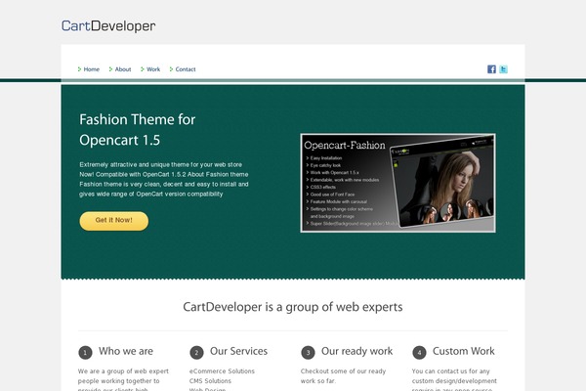This screenshot has height=391, width=586.
Task: Open the Facebook icon link
Action: [491, 69]
